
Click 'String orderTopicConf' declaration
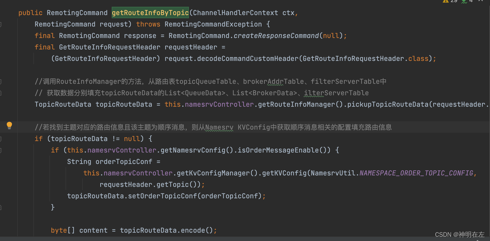[110, 162]
